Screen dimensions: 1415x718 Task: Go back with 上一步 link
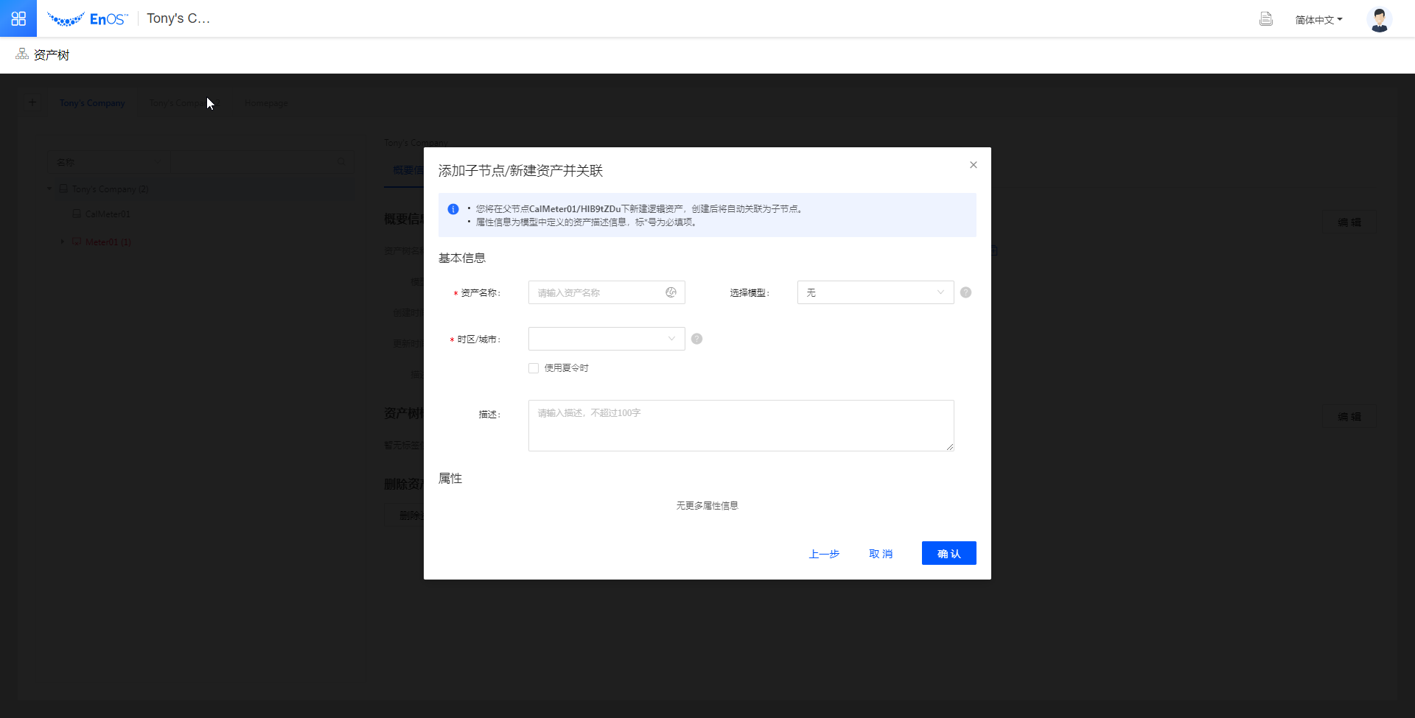pos(824,554)
